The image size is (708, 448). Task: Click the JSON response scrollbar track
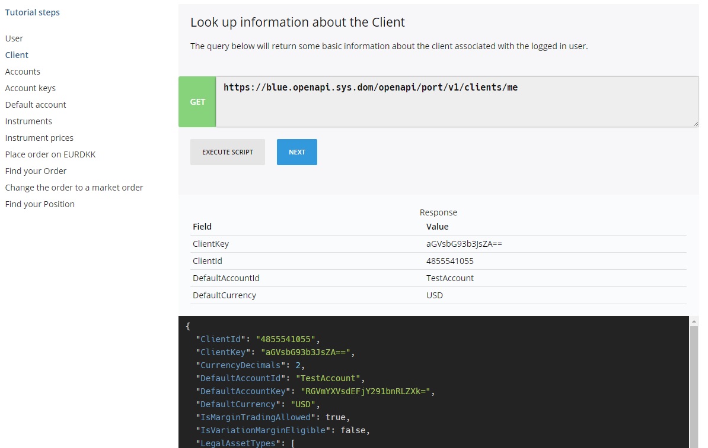(694, 385)
